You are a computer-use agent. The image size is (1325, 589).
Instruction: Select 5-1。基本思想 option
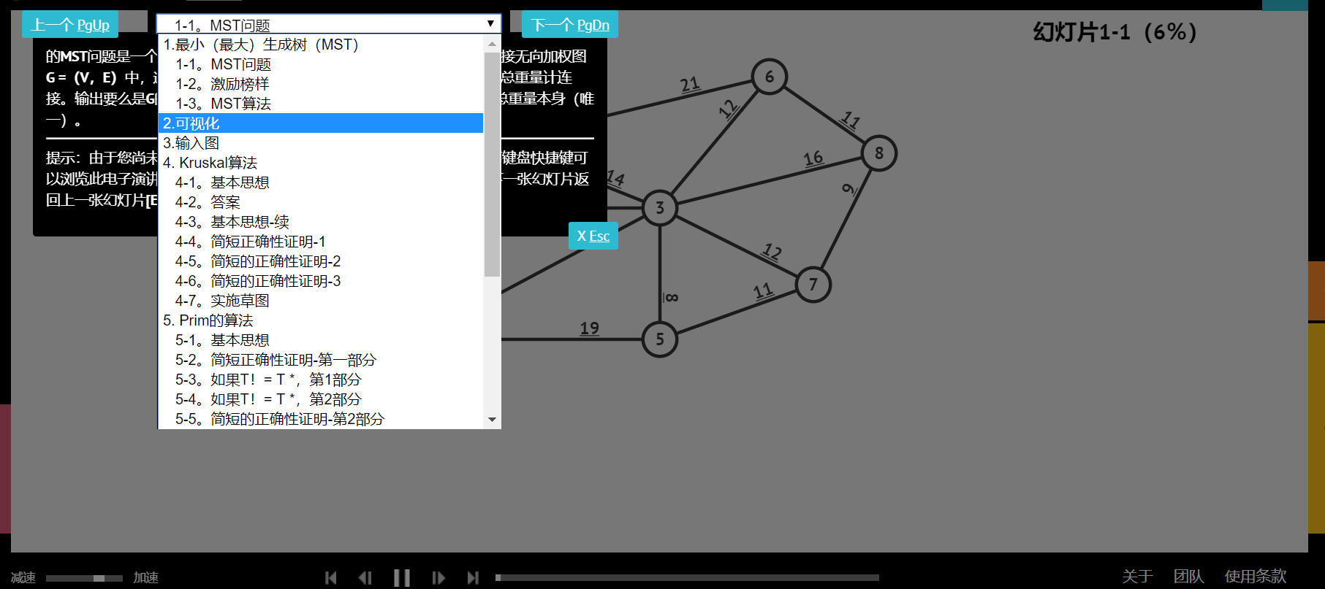point(321,340)
